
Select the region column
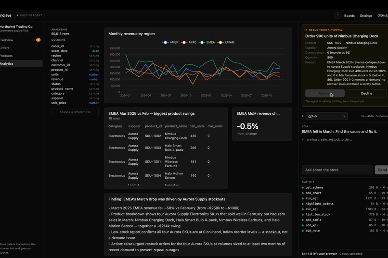click(75, 56)
